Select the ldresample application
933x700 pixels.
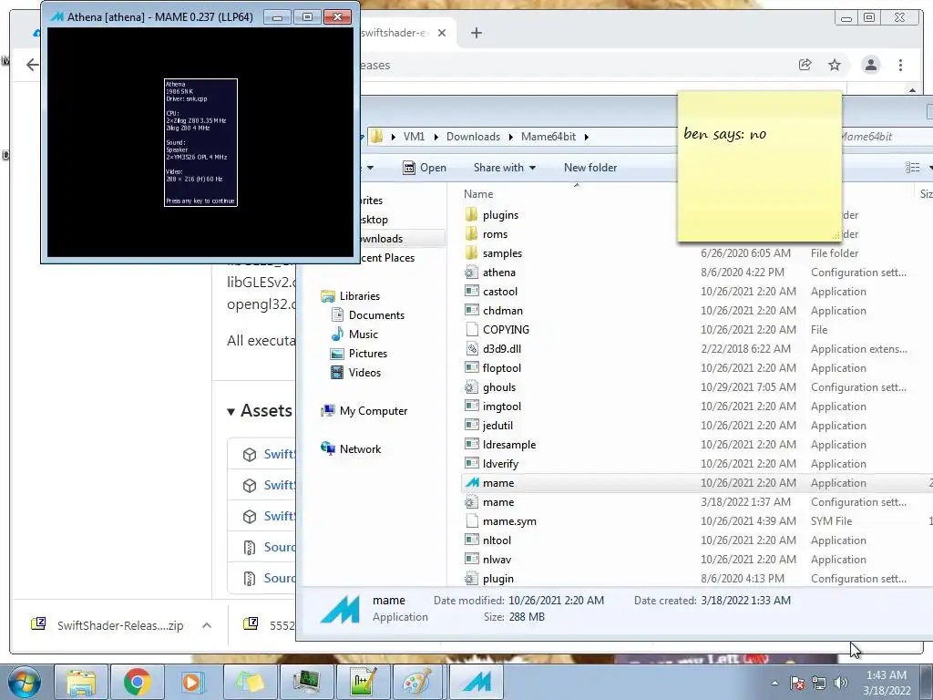[508, 444]
